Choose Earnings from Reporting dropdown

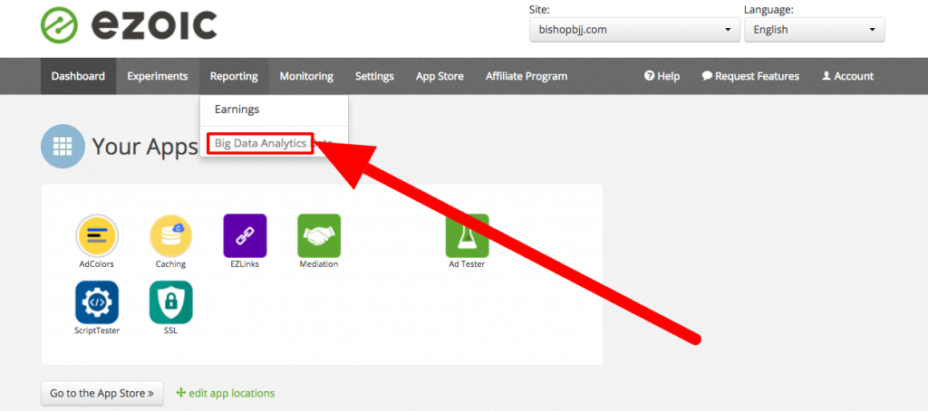pyautogui.click(x=274, y=110)
